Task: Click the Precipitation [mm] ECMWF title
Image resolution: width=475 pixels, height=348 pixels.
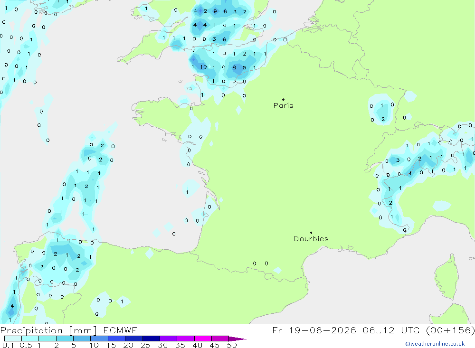Action: point(68,330)
